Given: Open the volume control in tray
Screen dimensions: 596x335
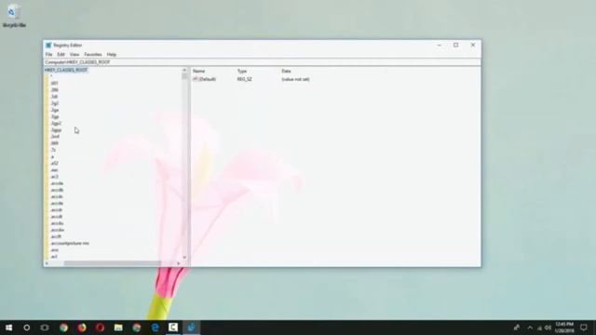Looking at the screenshot, I should pos(548,328).
